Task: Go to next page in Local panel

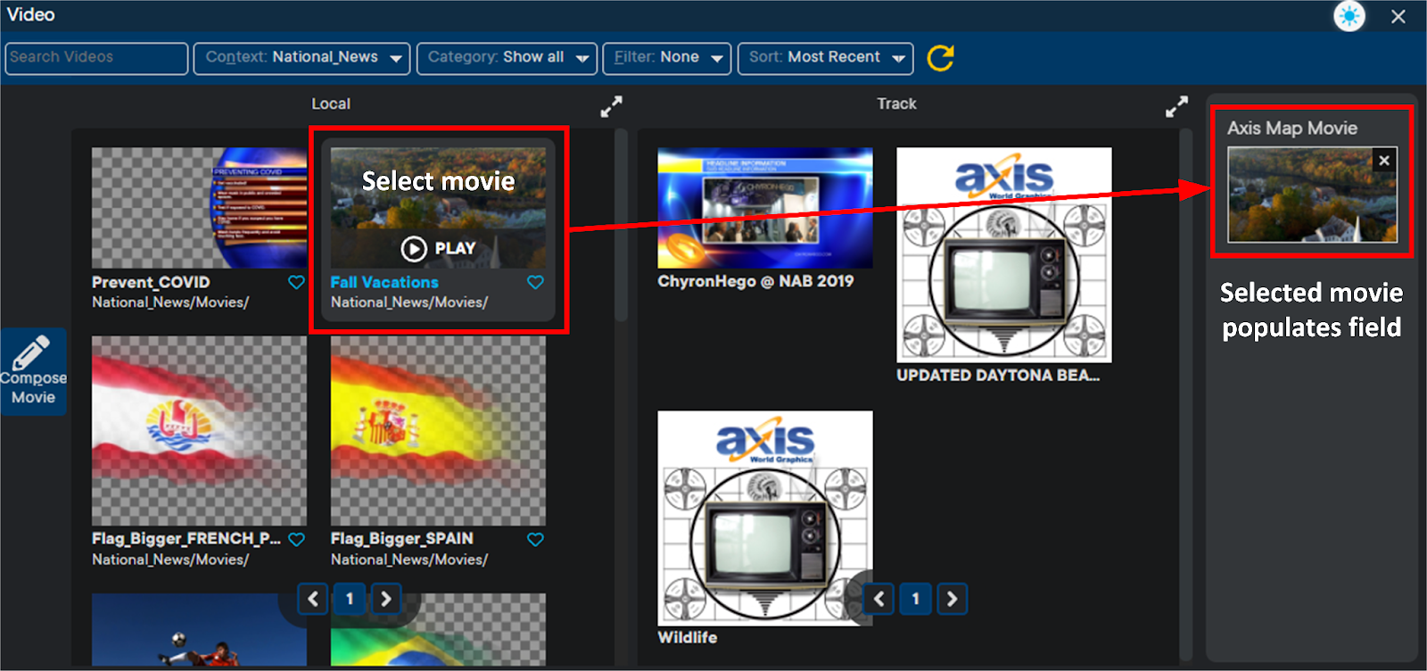Action: pyautogui.click(x=385, y=599)
